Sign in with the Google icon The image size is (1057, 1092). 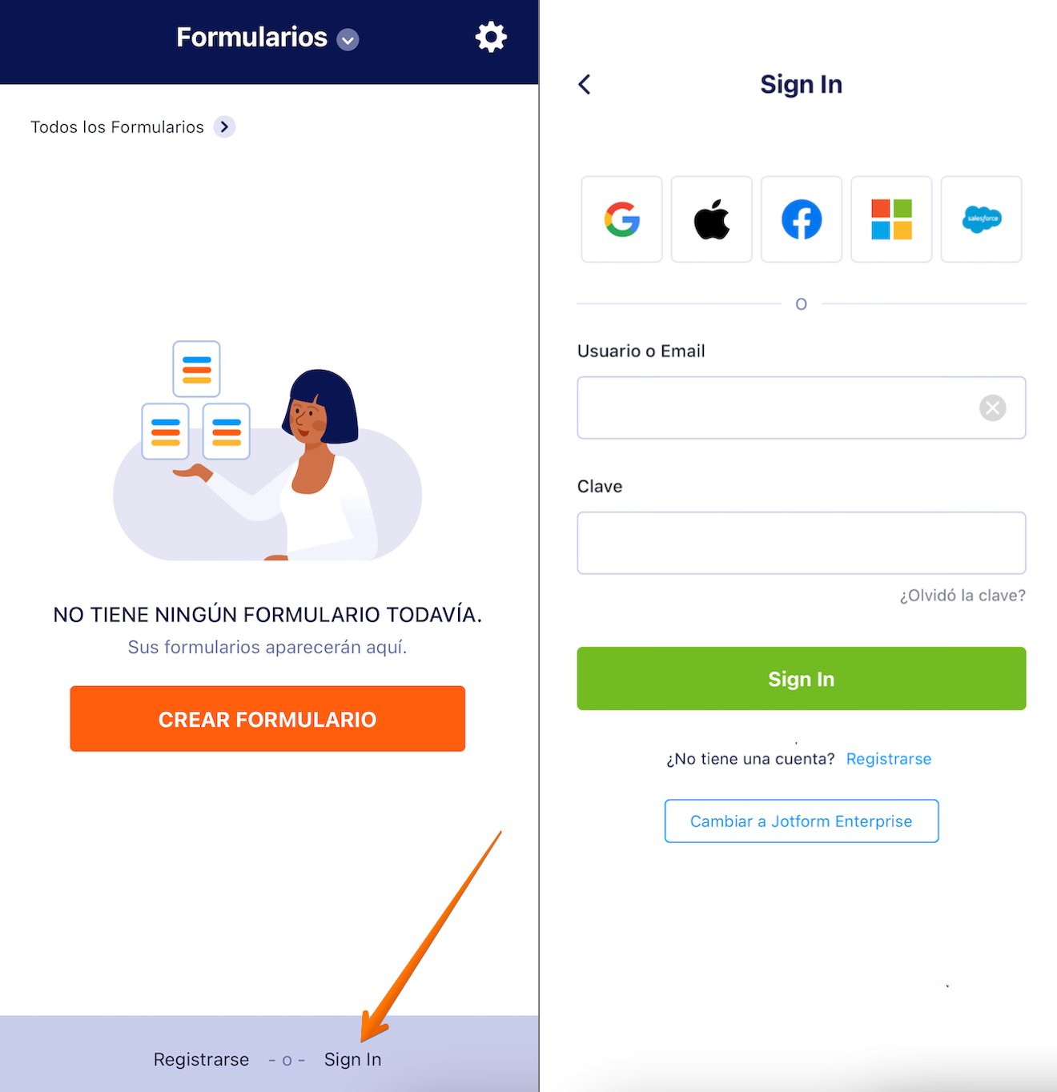tap(621, 219)
